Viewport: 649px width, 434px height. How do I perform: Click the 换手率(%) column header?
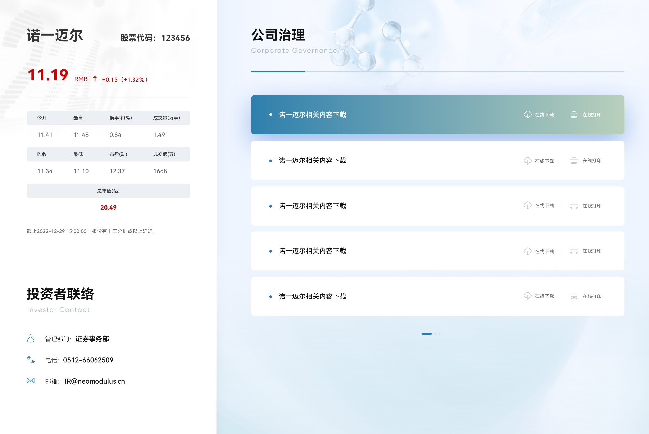tap(121, 118)
